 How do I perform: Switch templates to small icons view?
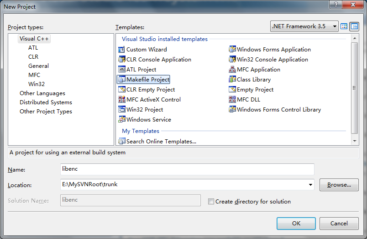pyautogui.click(x=354, y=26)
